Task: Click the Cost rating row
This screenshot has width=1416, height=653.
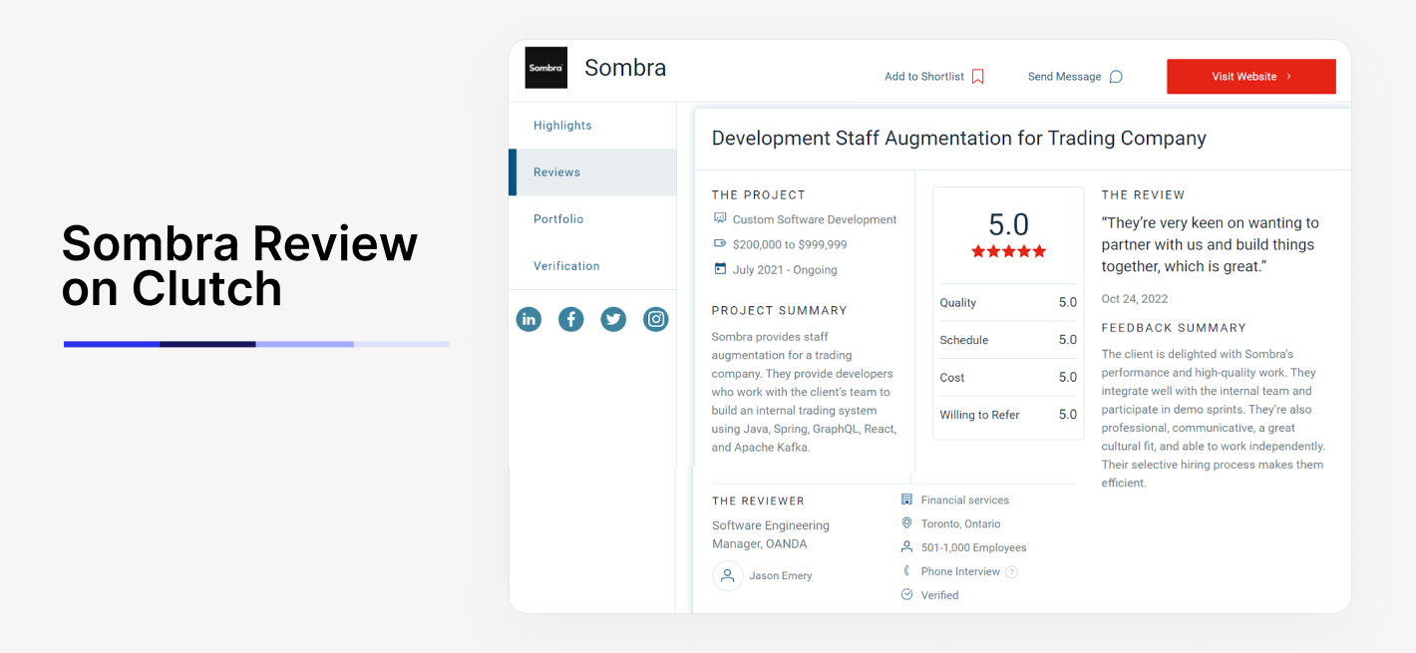Action: pos(1008,378)
